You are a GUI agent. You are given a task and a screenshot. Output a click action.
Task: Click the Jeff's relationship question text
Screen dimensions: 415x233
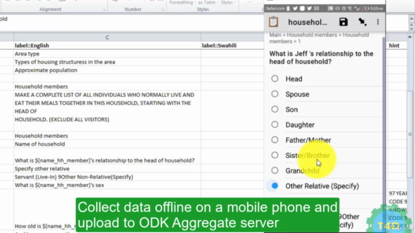tap(322, 58)
